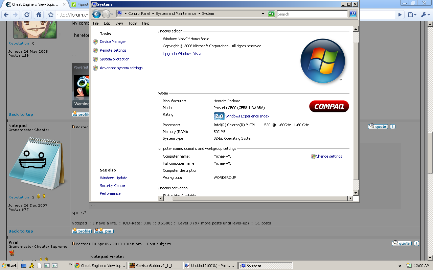Click in the Control Panel Search field
Image resolution: width=433 pixels, height=270 pixels.
point(312,14)
